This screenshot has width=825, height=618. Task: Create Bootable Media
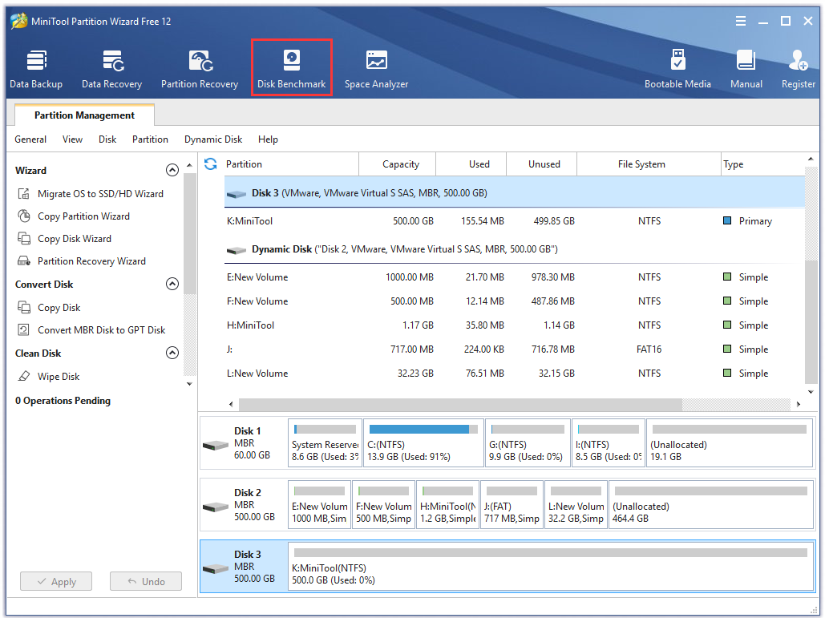point(678,67)
